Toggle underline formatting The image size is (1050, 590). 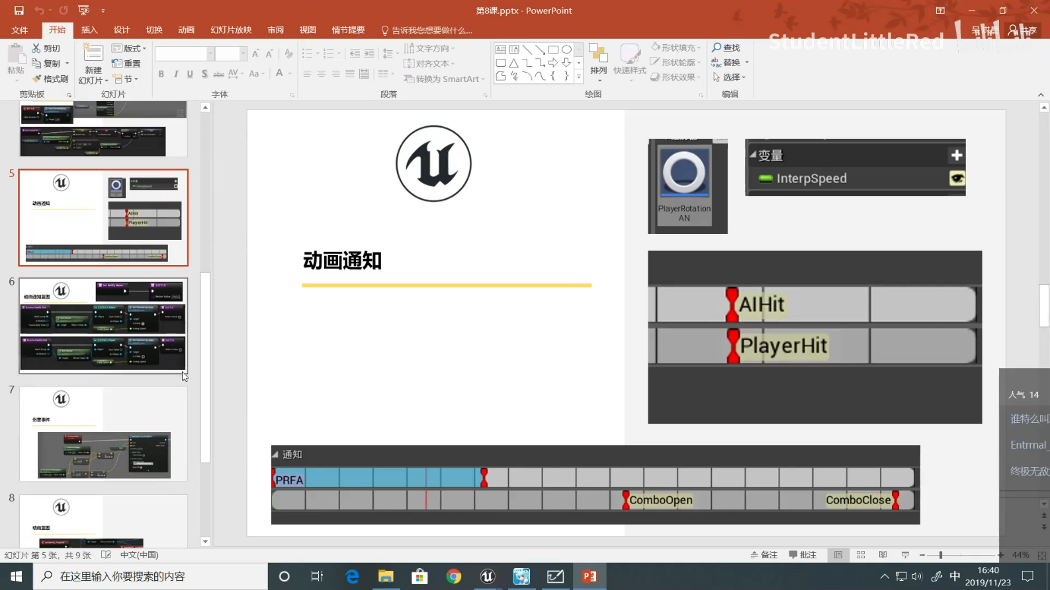point(190,74)
